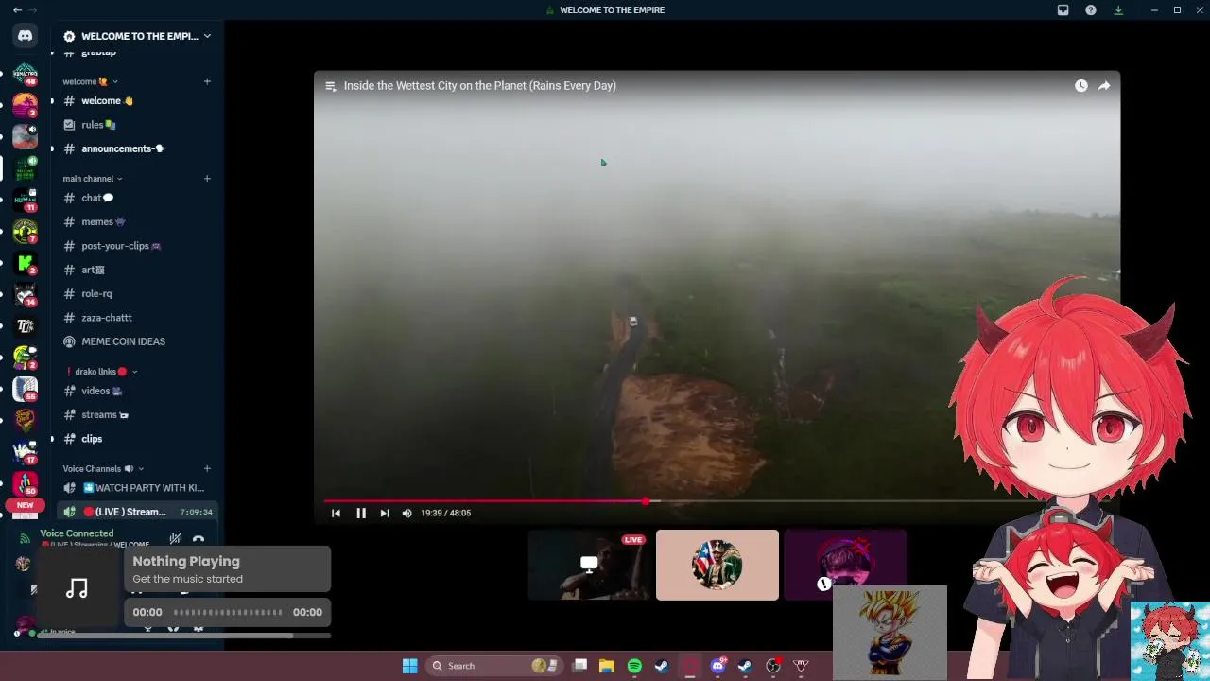The height and width of the screenshot is (681, 1210).
Task: Pause the video with the pause button
Action: point(360,513)
